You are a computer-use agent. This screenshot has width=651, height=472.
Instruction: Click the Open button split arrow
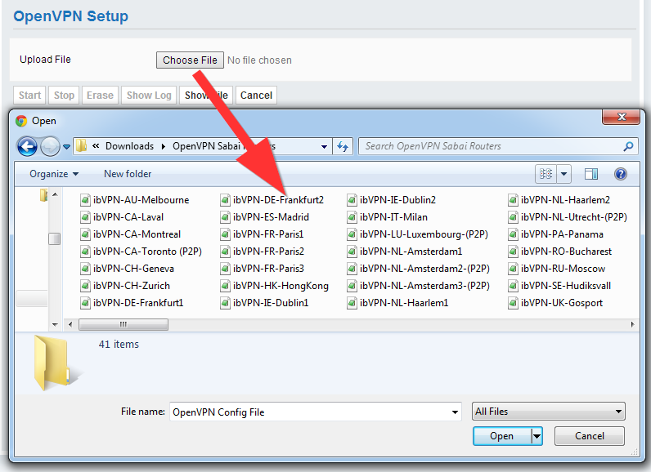click(537, 436)
